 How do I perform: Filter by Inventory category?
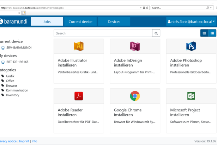[13, 95]
